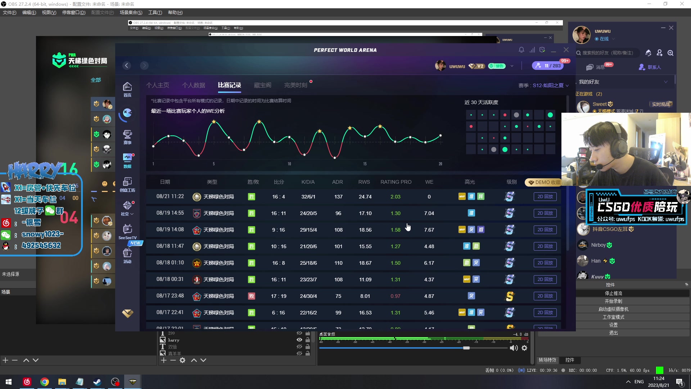
Task: Open the 赛事 trophy sidebar icon
Action: point(127,137)
